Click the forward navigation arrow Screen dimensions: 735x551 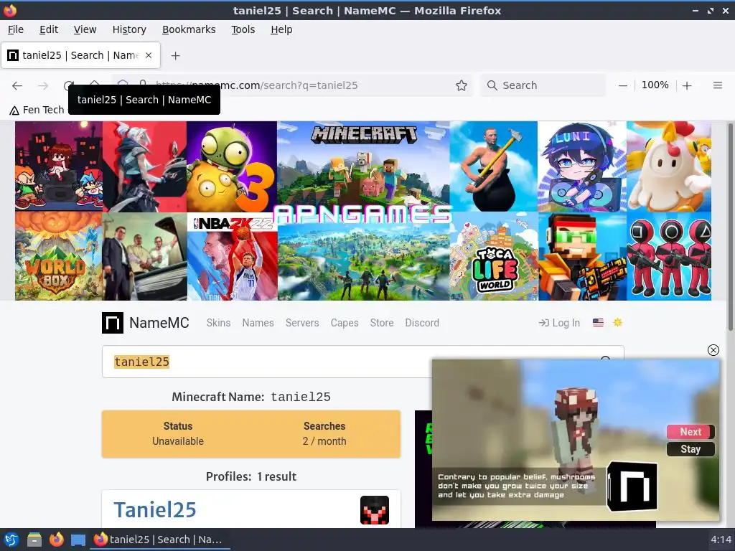[x=43, y=85]
